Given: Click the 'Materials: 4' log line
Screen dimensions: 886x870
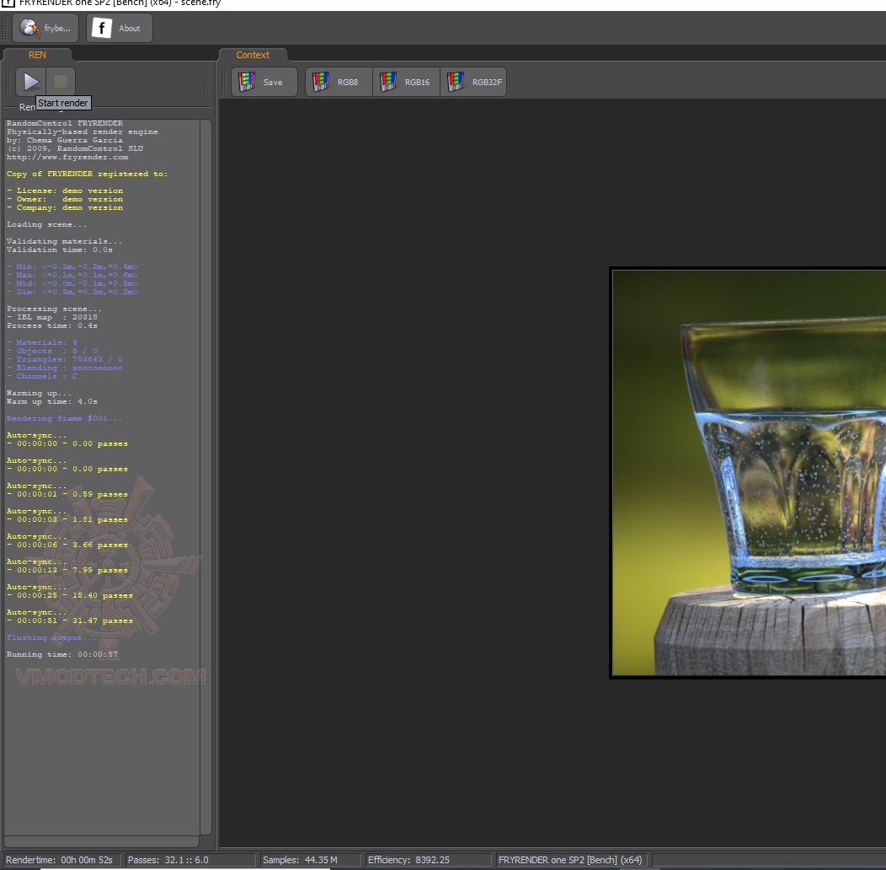Looking at the screenshot, I should [x=42, y=343].
